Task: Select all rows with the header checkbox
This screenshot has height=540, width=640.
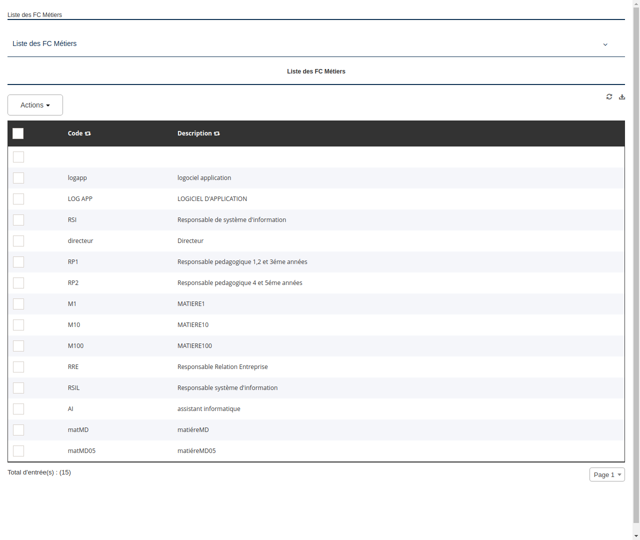Action: point(18,133)
